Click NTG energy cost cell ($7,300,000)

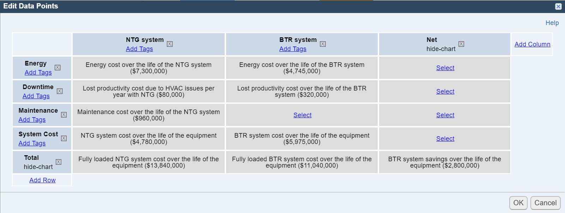click(148, 68)
